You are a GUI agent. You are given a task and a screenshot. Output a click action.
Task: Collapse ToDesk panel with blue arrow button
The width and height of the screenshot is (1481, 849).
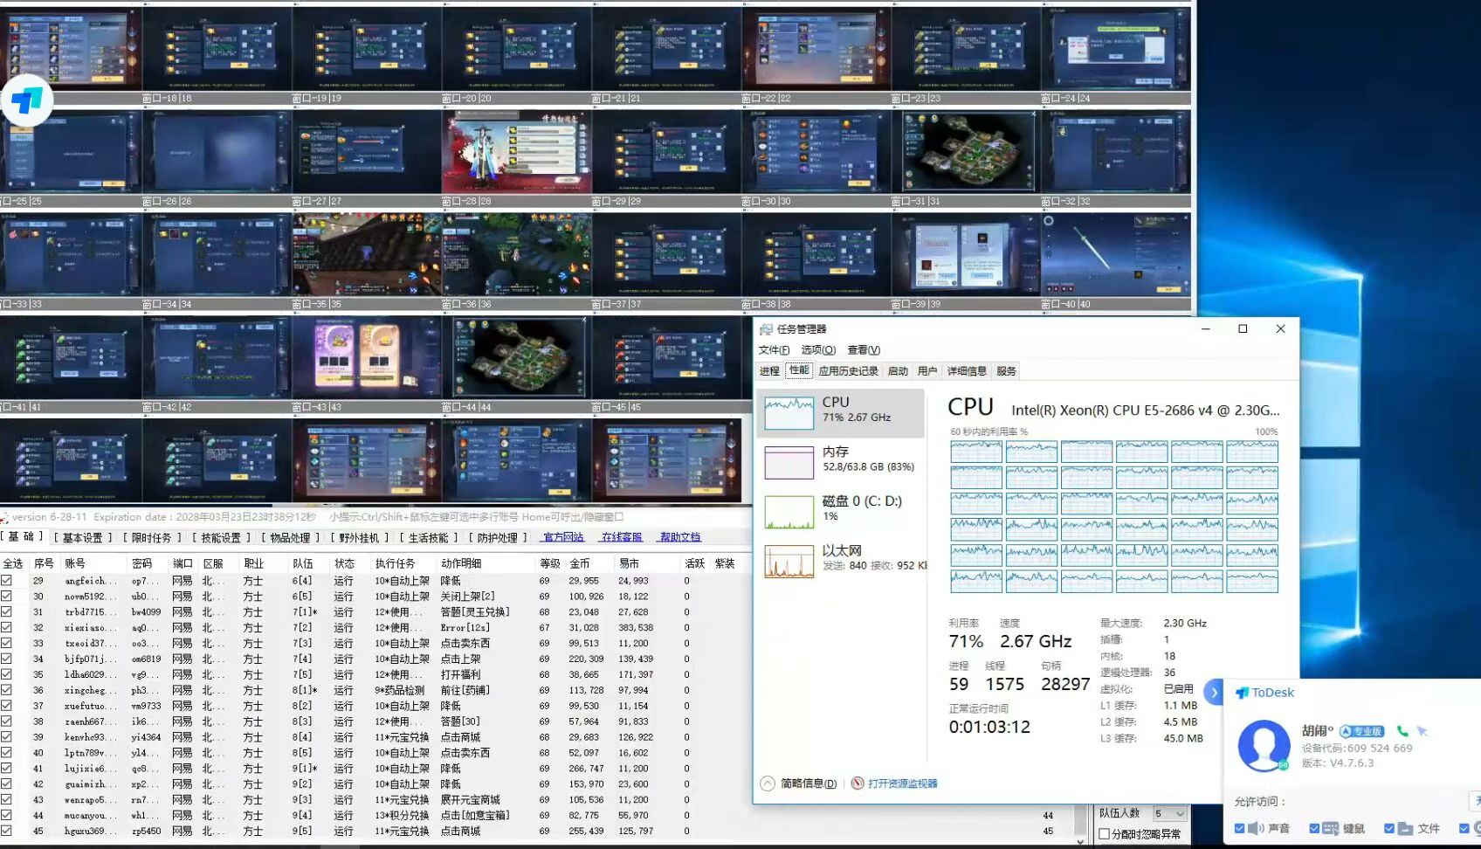coord(1213,693)
